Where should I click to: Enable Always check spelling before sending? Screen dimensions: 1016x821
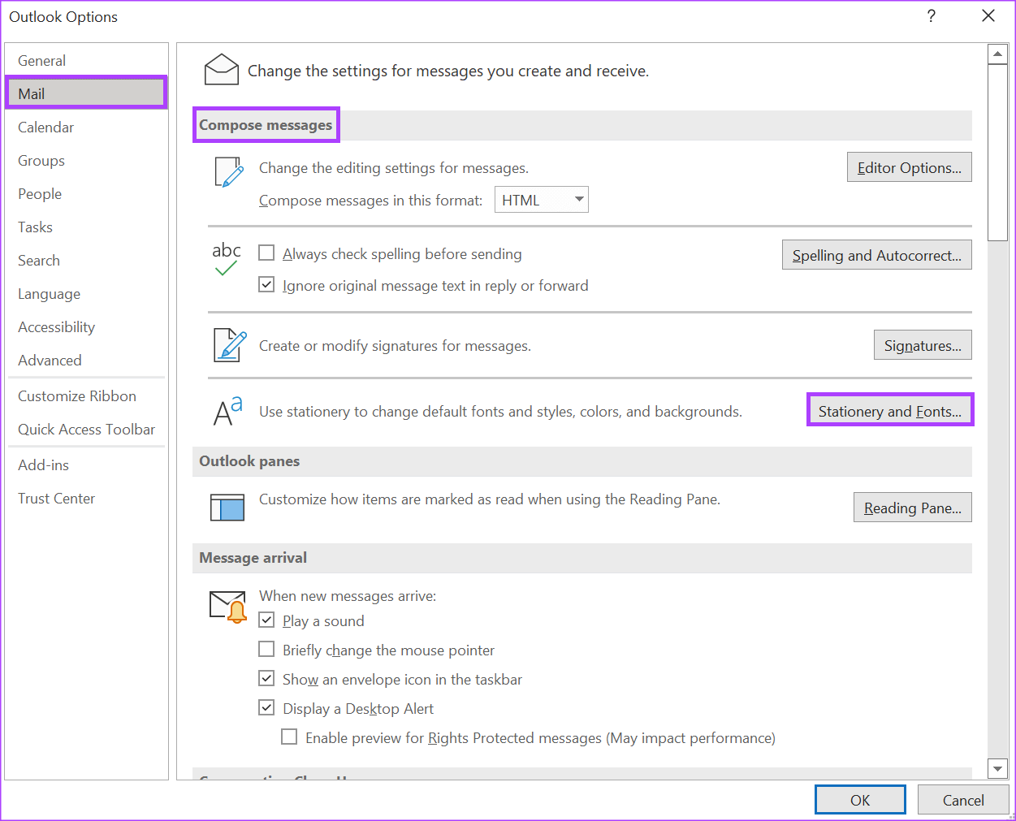(x=266, y=253)
